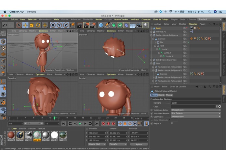Click the Record Active Objects red button
The width and height of the screenshot is (226, 160).
(103, 123)
